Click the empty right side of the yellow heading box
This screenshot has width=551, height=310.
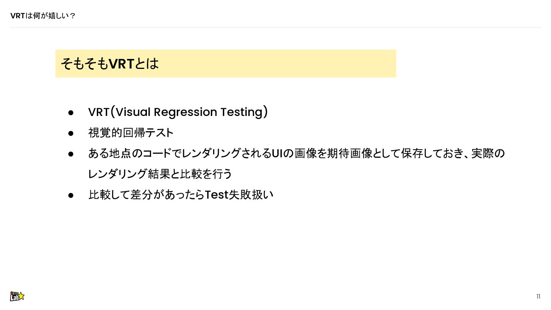pos(306,64)
